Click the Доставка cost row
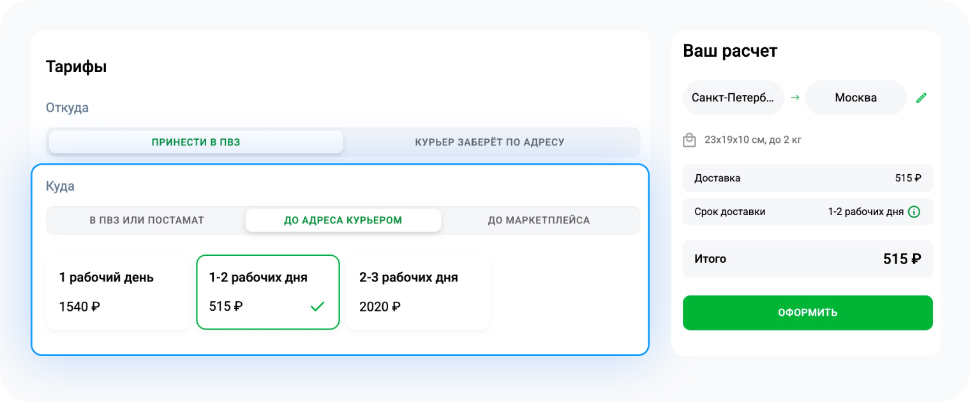Viewport: 970px width, 402px height. coord(807,178)
